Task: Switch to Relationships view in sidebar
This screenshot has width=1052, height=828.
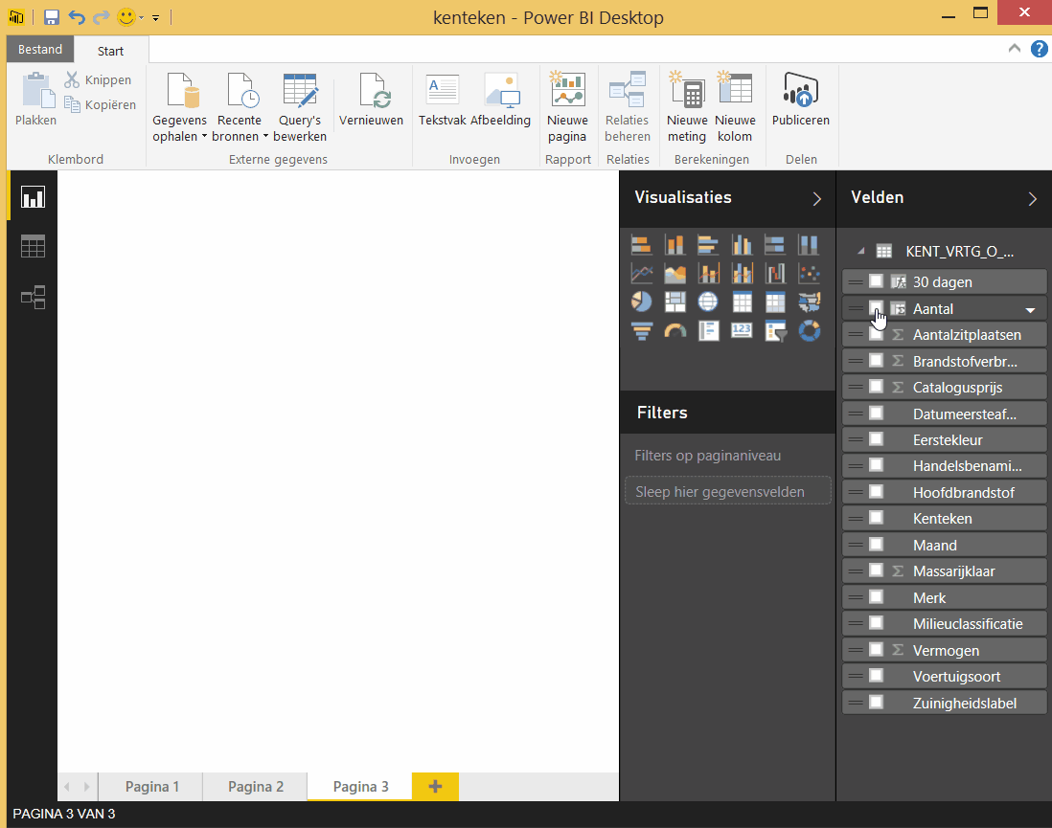Action: (x=33, y=297)
